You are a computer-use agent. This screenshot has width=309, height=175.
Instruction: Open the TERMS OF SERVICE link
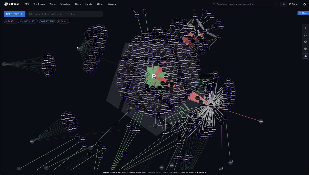click(188, 172)
